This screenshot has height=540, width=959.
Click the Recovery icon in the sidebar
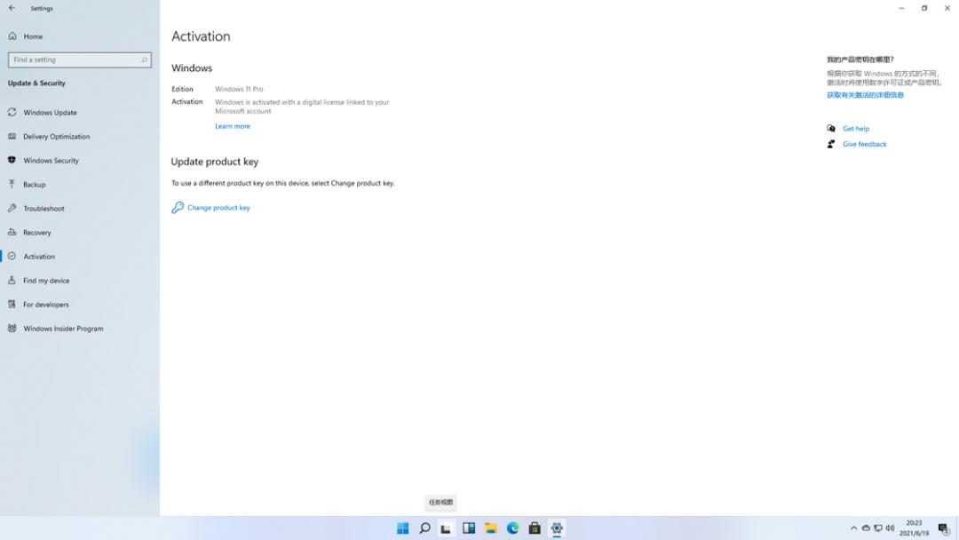(12, 232)
